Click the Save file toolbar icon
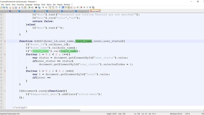The height and width of the screenshot is (115, 204). coord(4,7)
